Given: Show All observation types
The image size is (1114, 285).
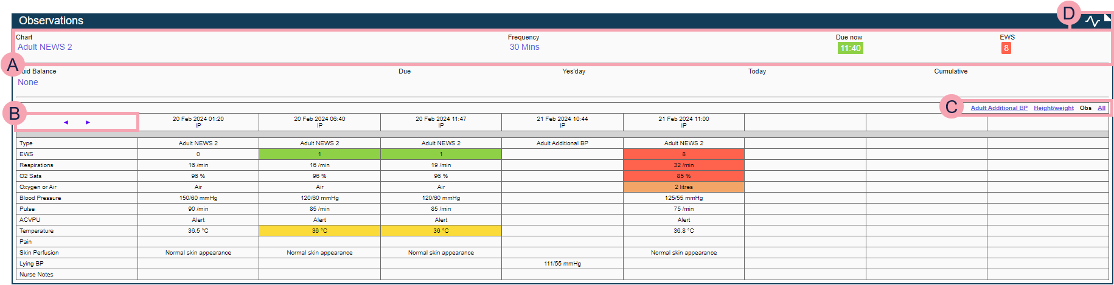Looking at the screenshot, I should tap(1101, 108).
